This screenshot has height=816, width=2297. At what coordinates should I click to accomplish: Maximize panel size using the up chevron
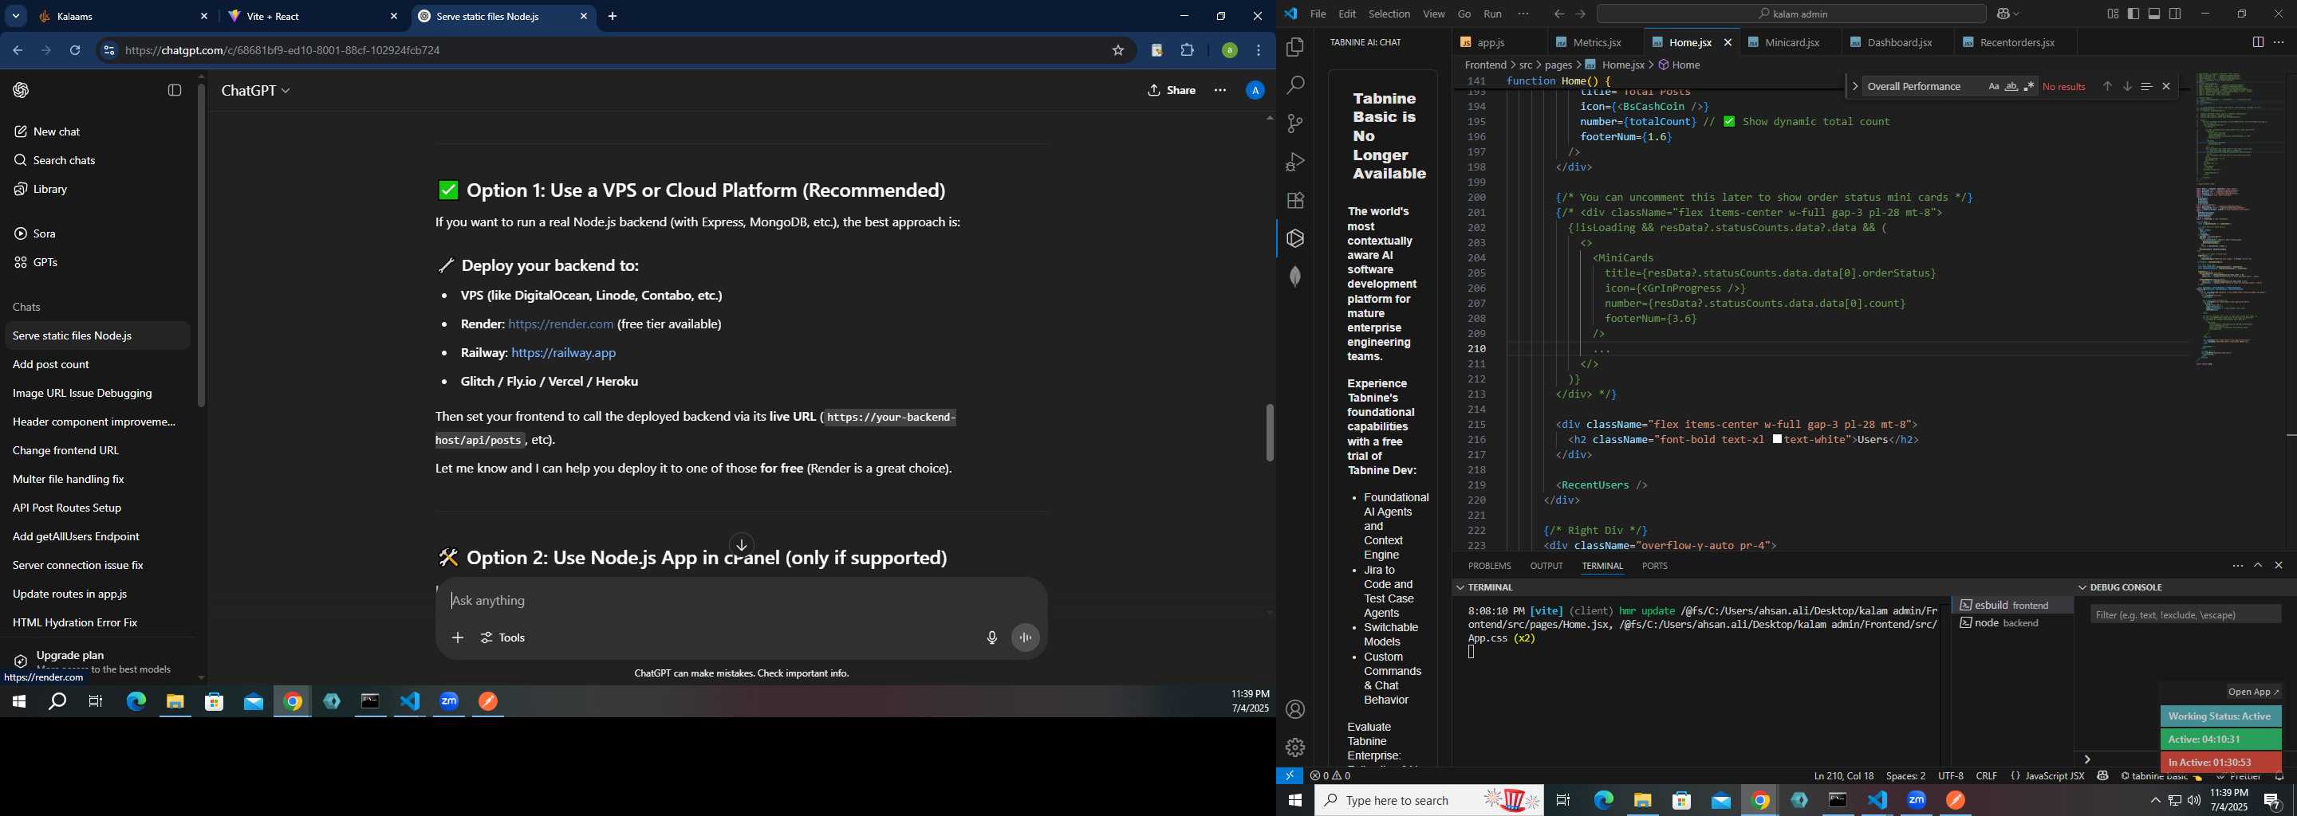[x=2258, y=566]
